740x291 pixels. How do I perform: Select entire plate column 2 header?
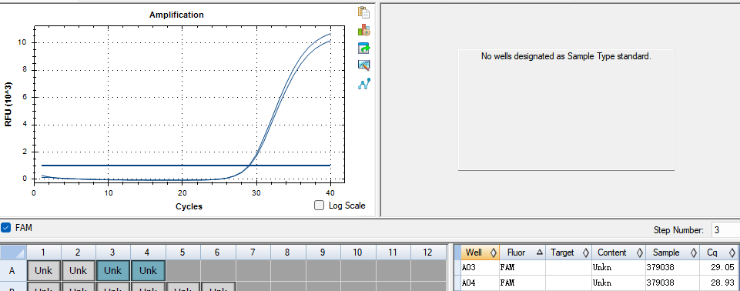point(79,253)
